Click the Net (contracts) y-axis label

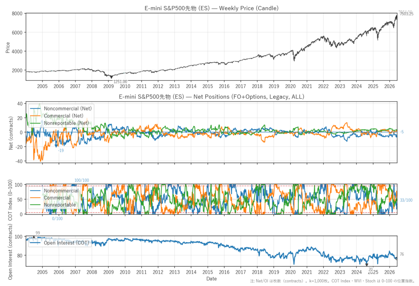[x=11, y=133]
